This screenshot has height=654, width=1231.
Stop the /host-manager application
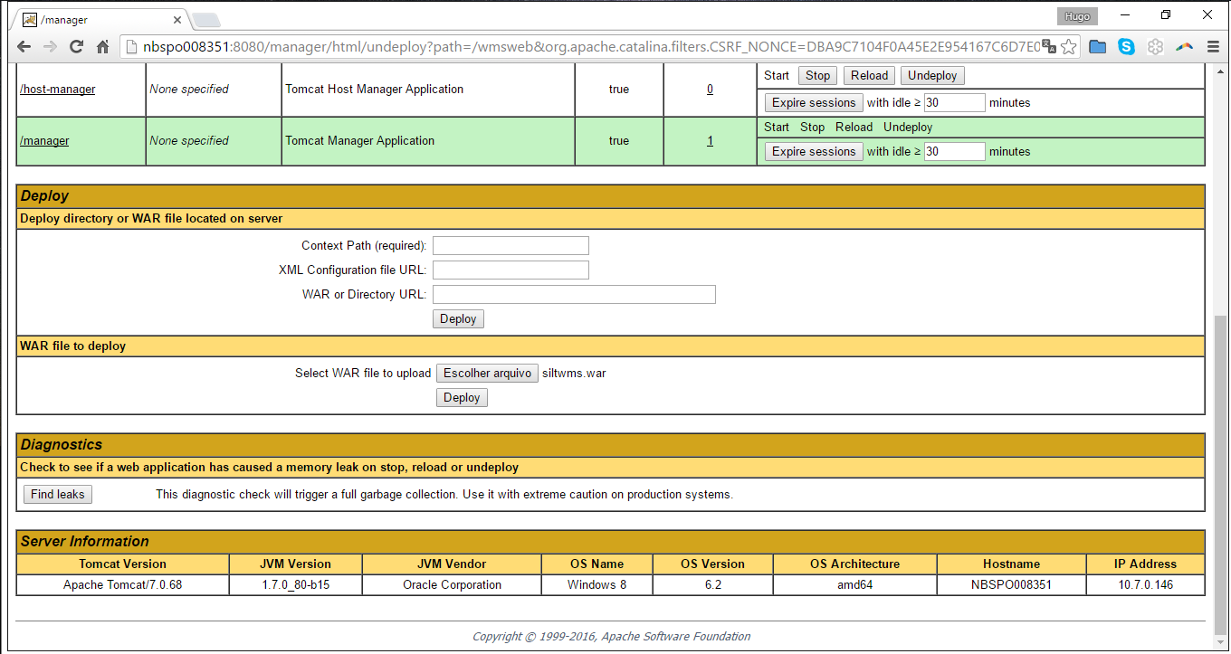tap(817, 76)
